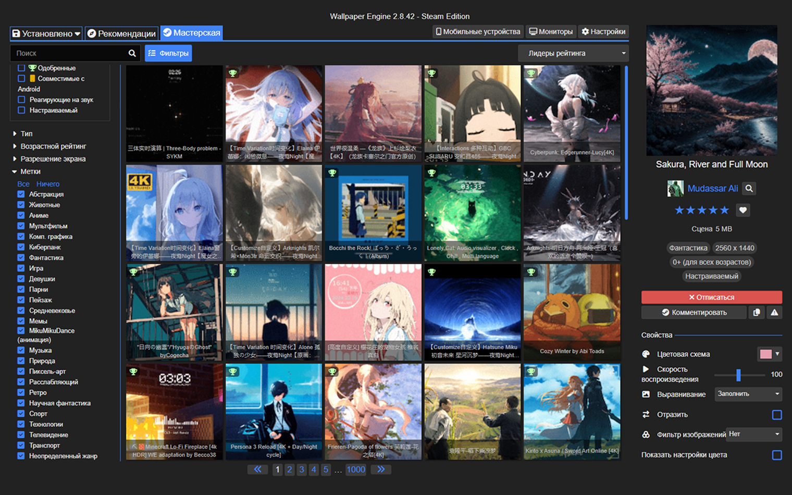792x495 pixels.
Task: Open Фильтр изображений Нет dropdown
Action: pos(754,434)
